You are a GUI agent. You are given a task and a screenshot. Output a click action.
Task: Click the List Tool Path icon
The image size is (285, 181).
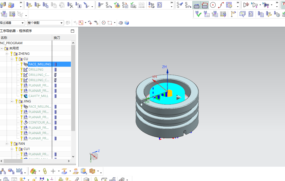click(x=125, y=5)
